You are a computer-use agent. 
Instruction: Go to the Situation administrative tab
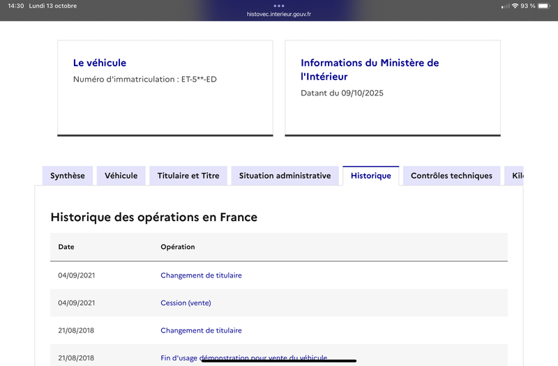click(x=285, y=176)
